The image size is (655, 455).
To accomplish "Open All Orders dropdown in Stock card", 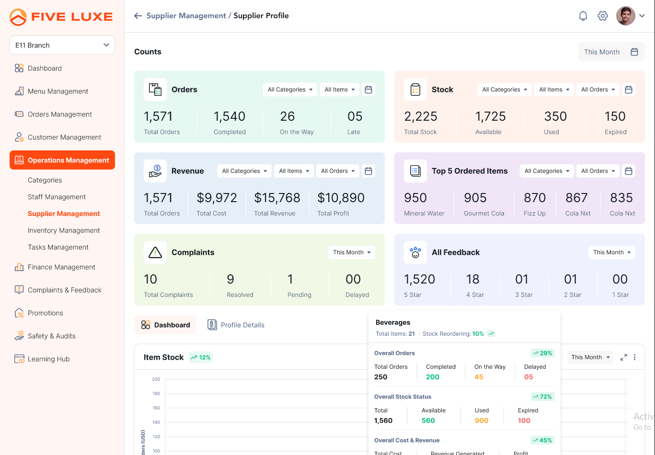I will [598, 90].
